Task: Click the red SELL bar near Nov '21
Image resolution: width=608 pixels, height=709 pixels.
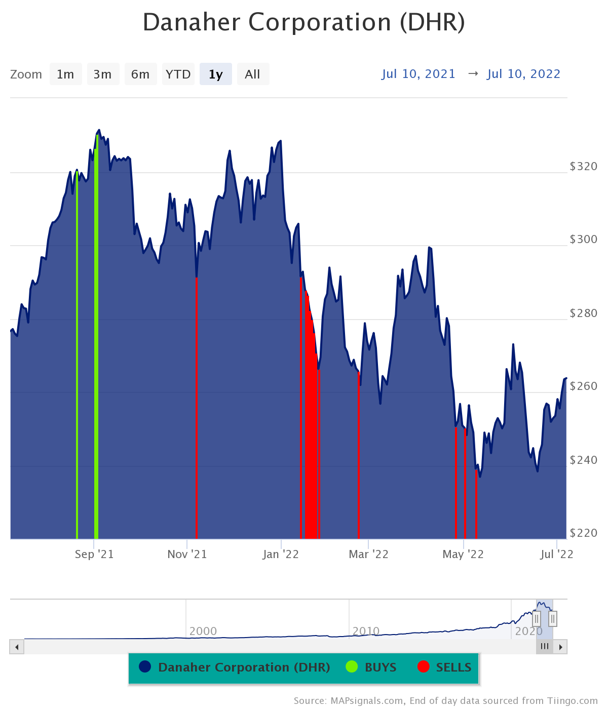Action: click(196, 408)
